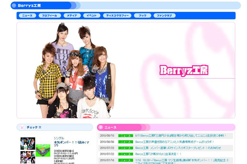Click the pink Berryz工房 logo
This screenshot has height=164, width=247.
pos(184,70)
